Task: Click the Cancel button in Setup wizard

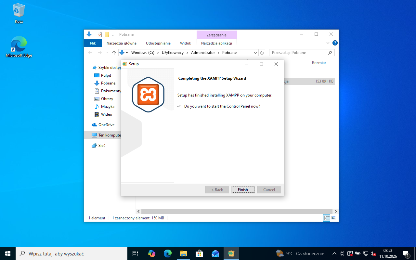Action: point(269,190)
